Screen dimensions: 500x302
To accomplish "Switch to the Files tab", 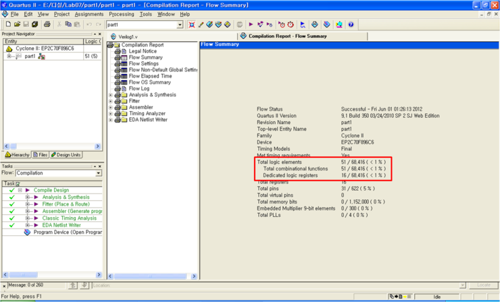I will pos(41,154).
